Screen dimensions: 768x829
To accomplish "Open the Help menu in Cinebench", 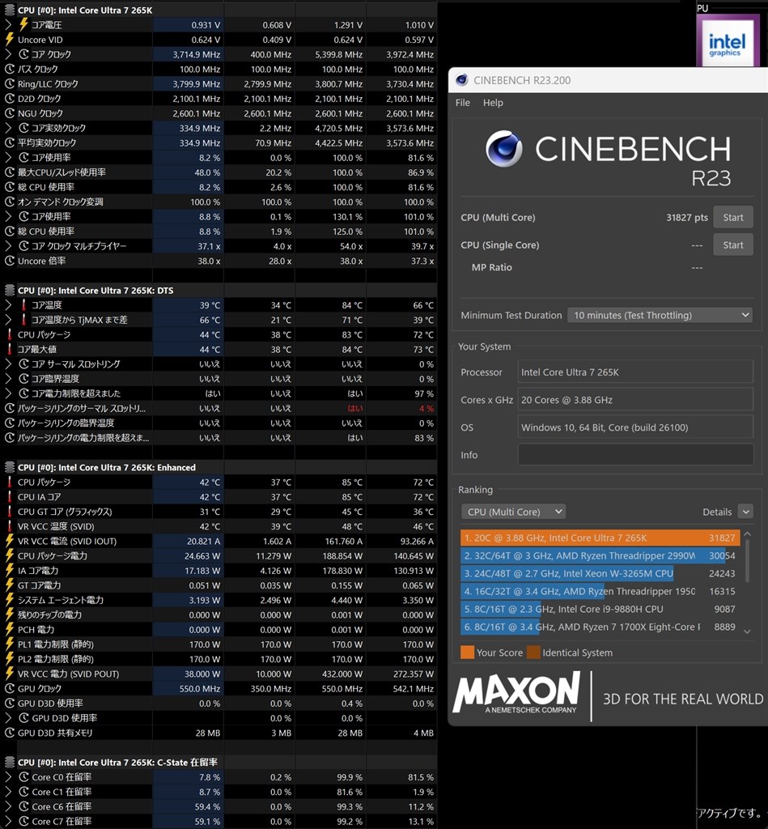I will point(493,103).
